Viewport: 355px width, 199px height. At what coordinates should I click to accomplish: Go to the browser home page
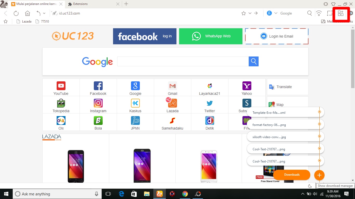(28, 13)
